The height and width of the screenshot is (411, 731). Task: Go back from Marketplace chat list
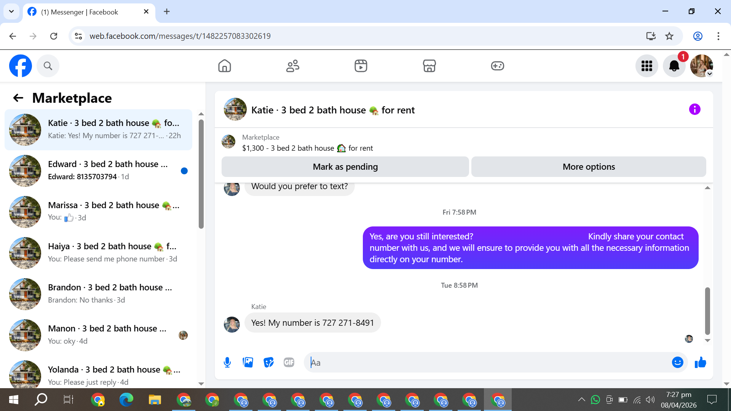click(x=18, y=98)
